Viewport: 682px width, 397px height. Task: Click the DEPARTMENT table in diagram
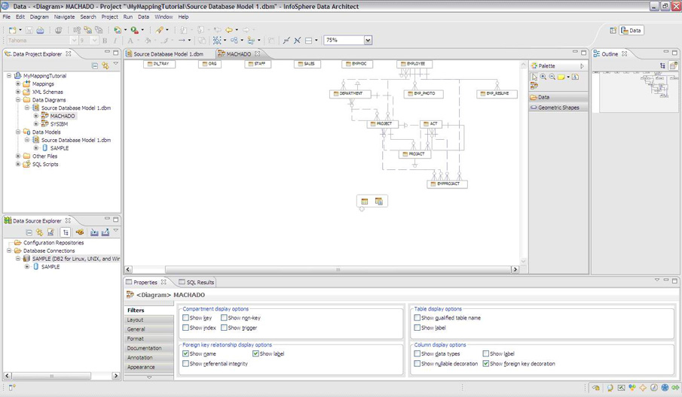(x=350, y=94)
